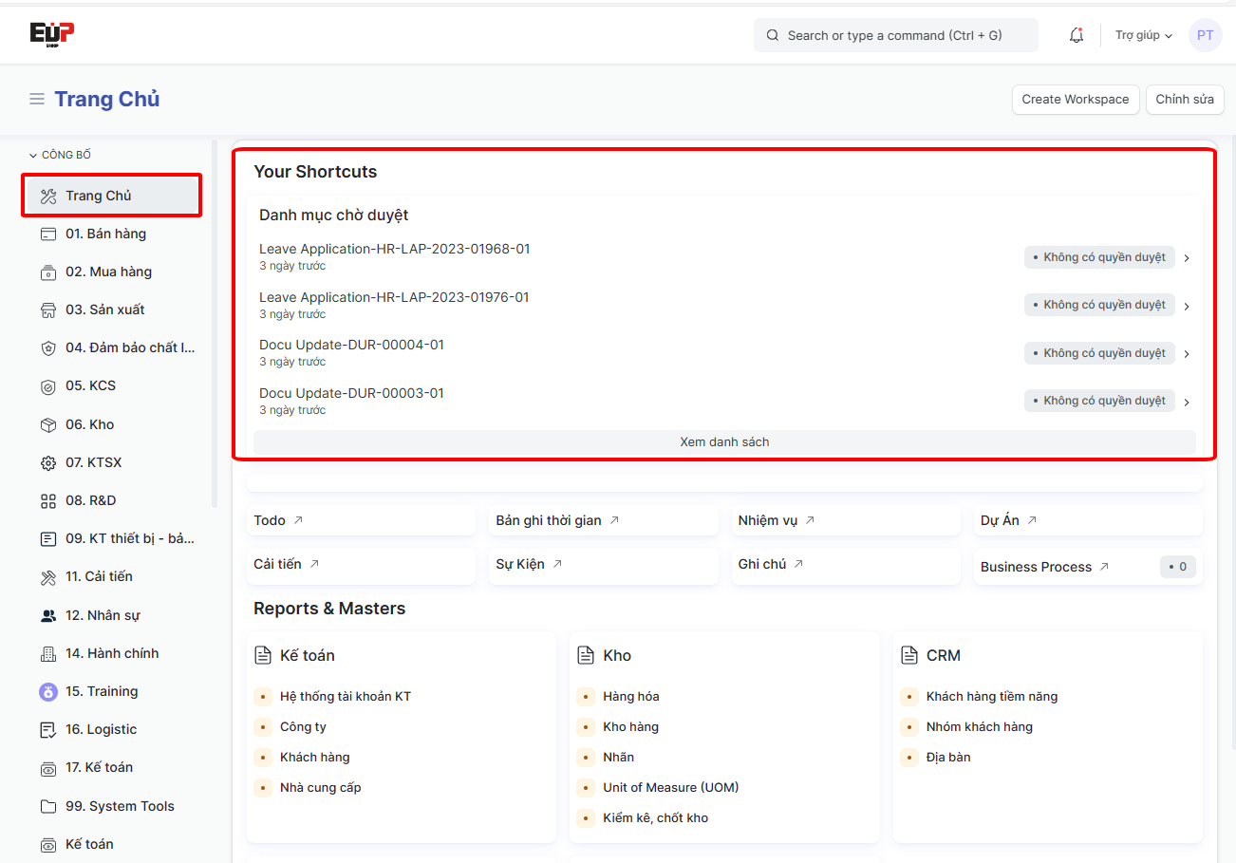This screenshot has height=863, width=1236.
Task: Open 06. Kho workspace box icon
Action: click(x=48, y=424)
